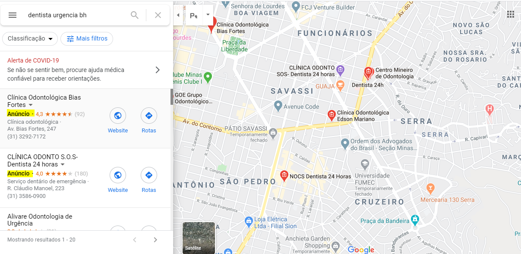Clear the search with the X icon

pos(158,15)
